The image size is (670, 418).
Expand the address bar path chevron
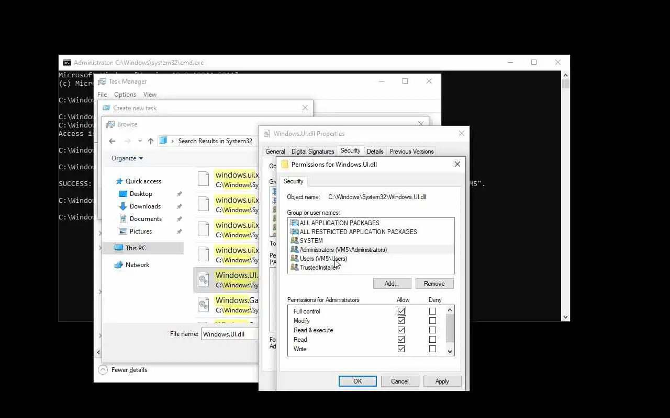[x=173, y=141]
